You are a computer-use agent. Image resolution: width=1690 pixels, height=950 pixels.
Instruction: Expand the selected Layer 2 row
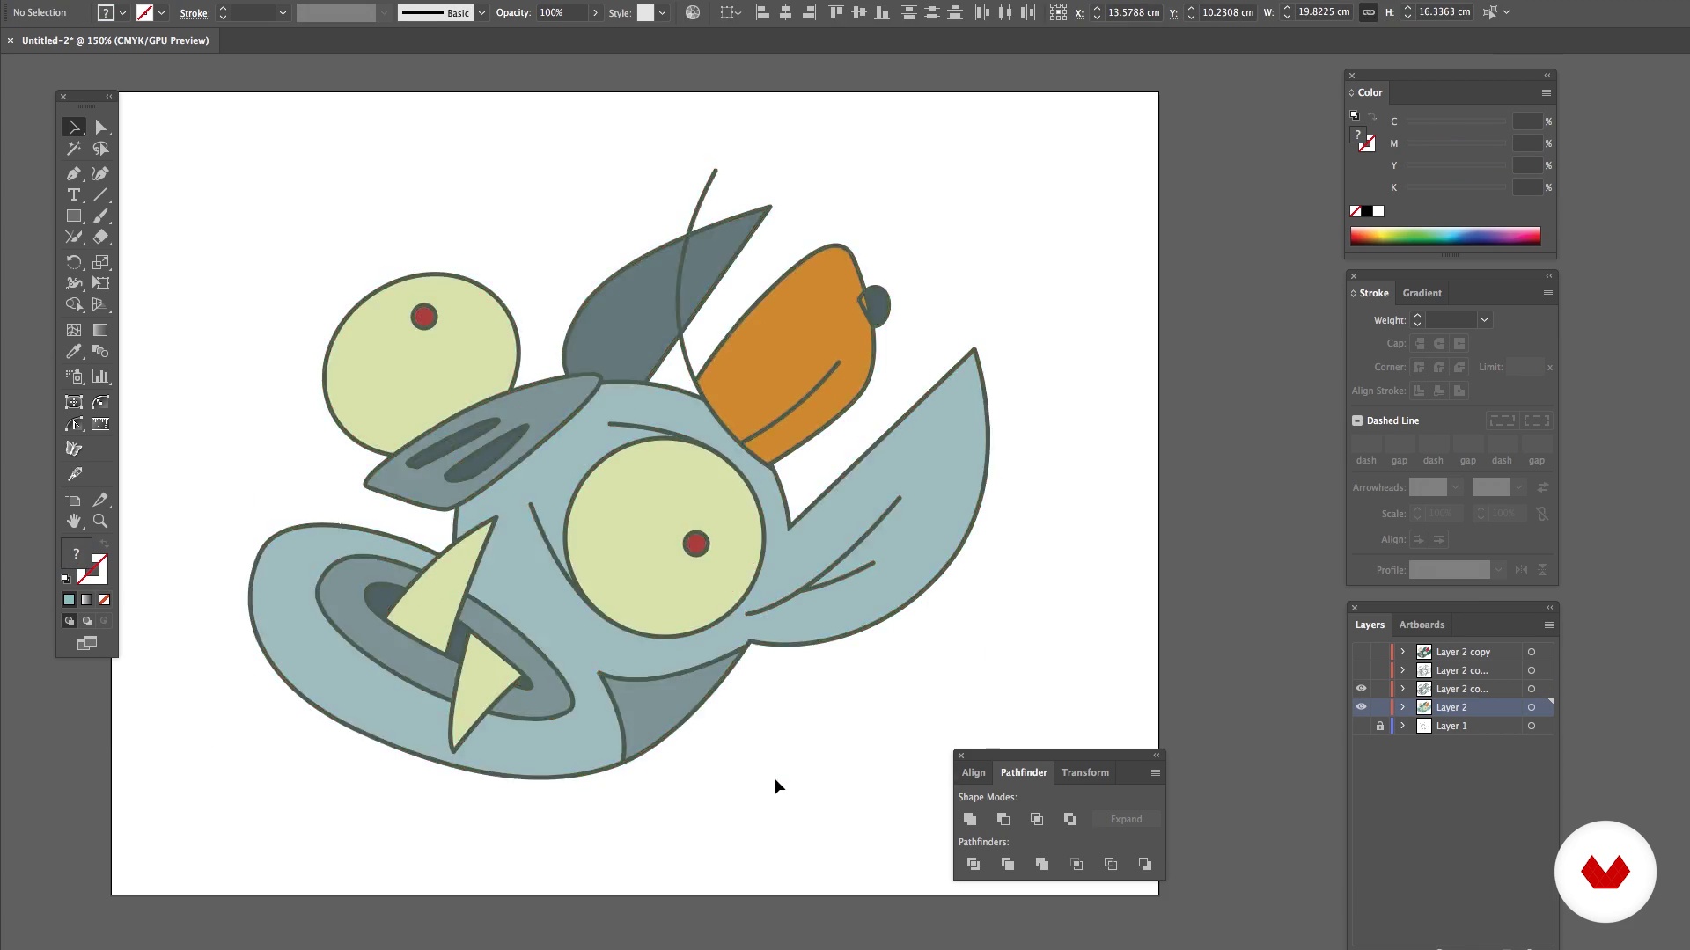[x=1403, y=707]
